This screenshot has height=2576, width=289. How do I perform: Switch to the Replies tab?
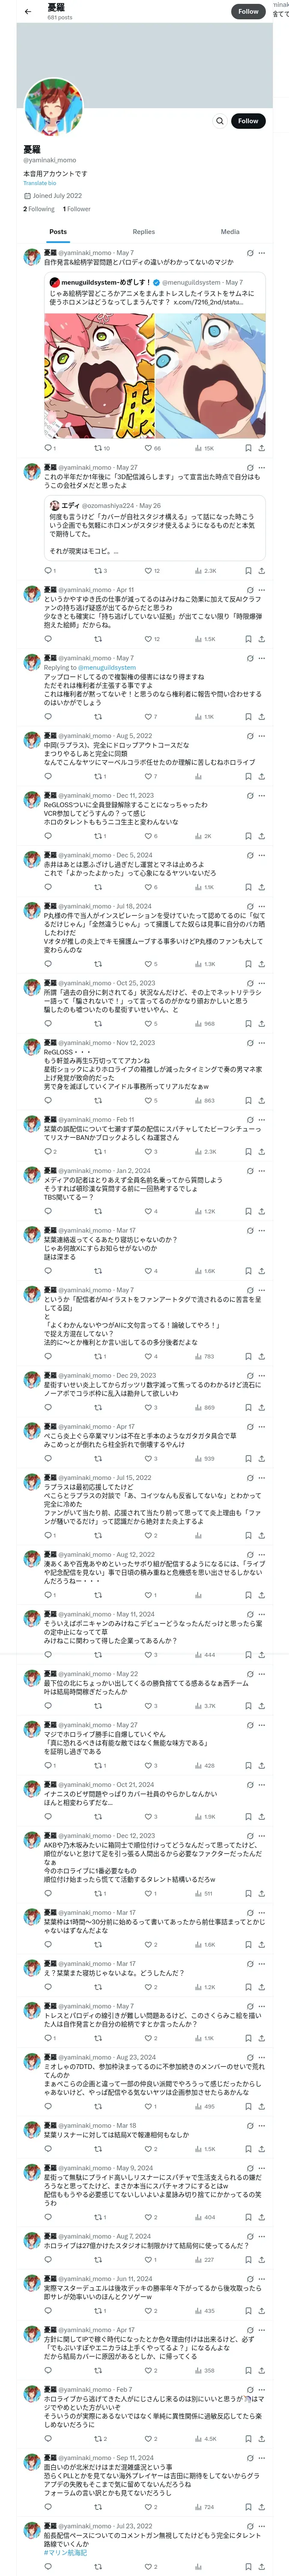143,232
